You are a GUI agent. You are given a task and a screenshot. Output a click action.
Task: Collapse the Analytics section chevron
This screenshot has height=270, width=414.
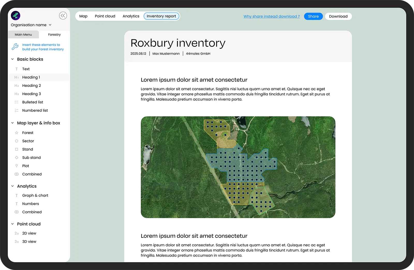(12, 186)
